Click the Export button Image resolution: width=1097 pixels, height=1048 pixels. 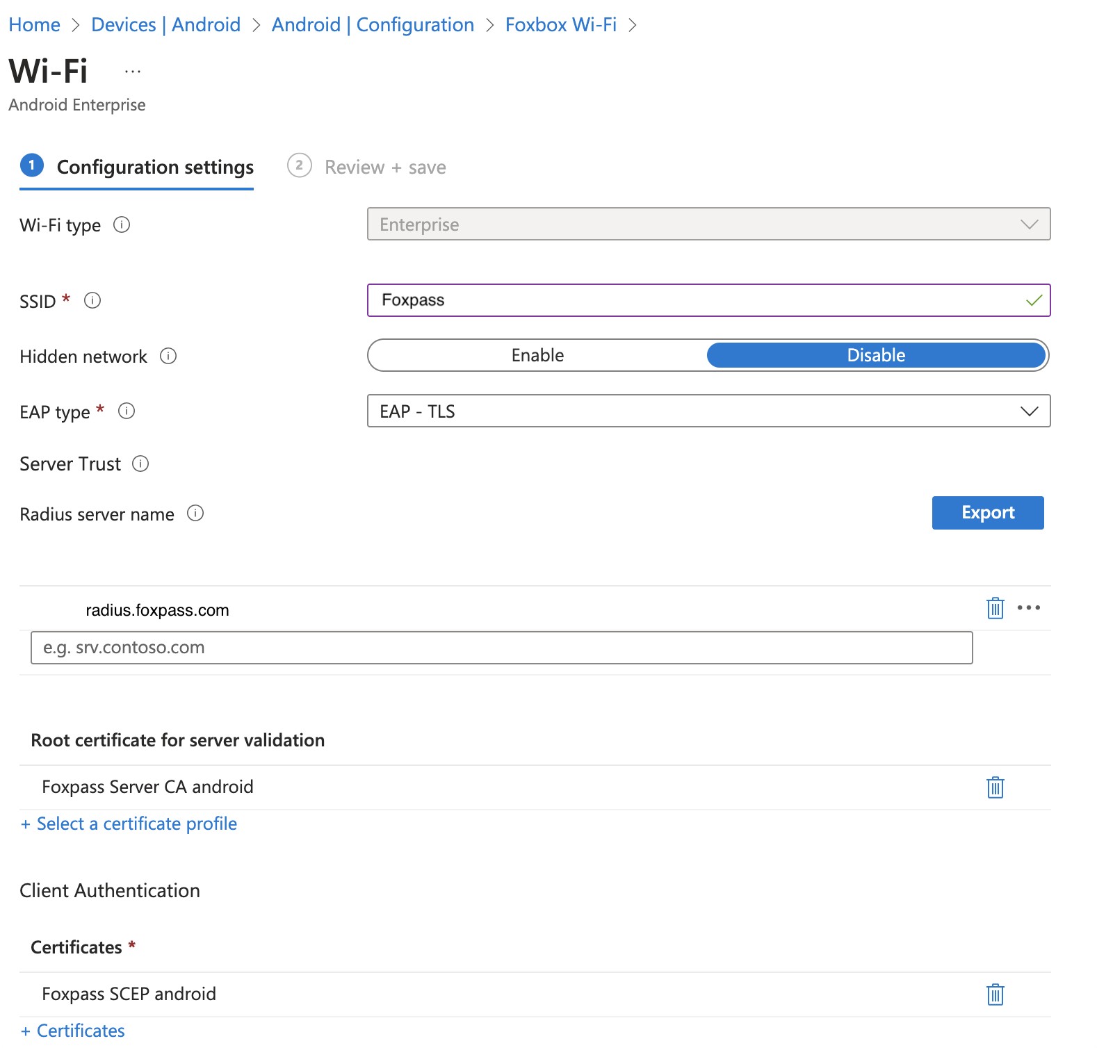click(x=988, y=513)
